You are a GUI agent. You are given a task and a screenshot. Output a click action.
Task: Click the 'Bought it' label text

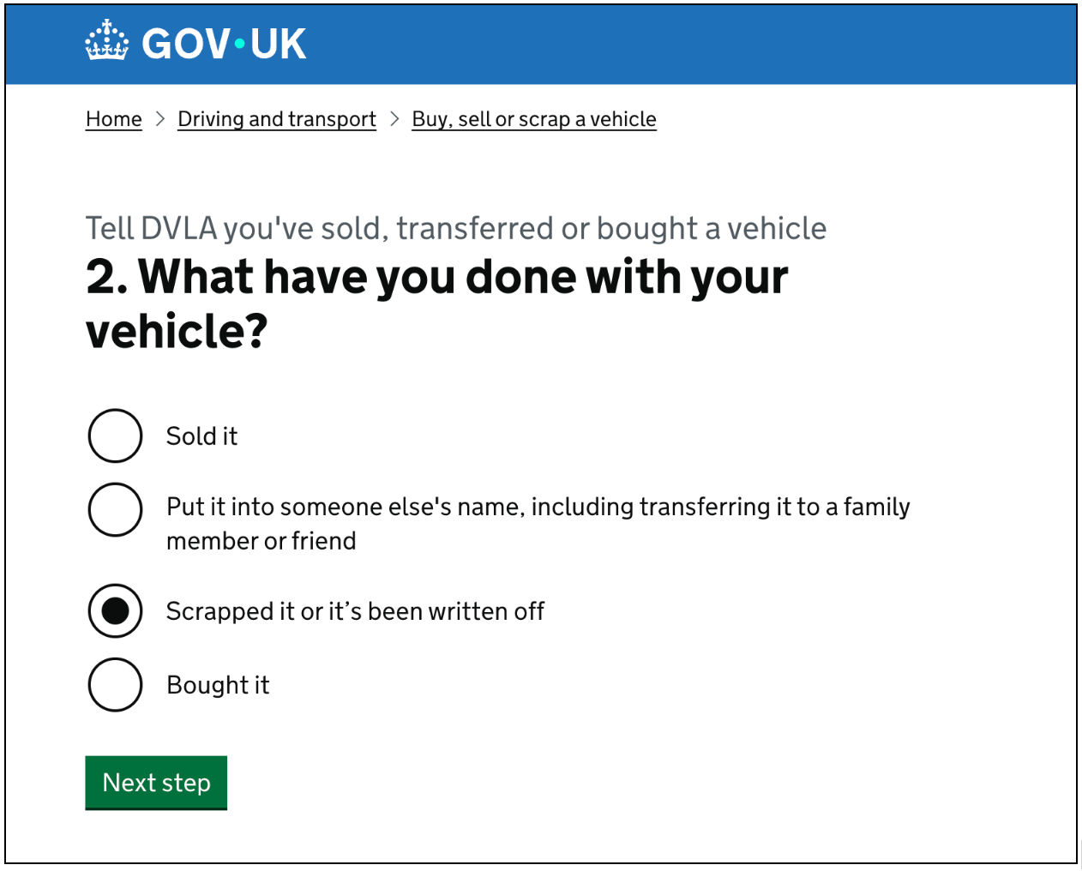click(x=217, y=684)
